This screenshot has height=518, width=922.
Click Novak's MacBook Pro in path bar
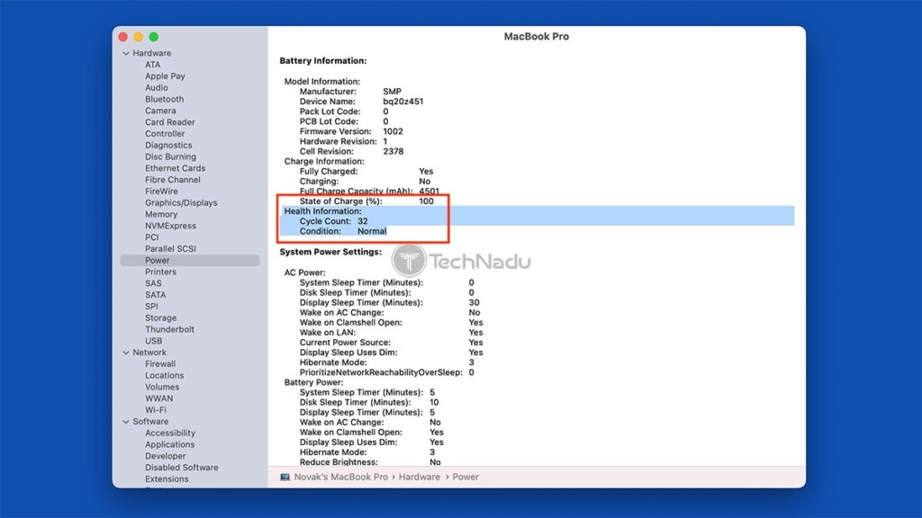click(x=341, y=477)
